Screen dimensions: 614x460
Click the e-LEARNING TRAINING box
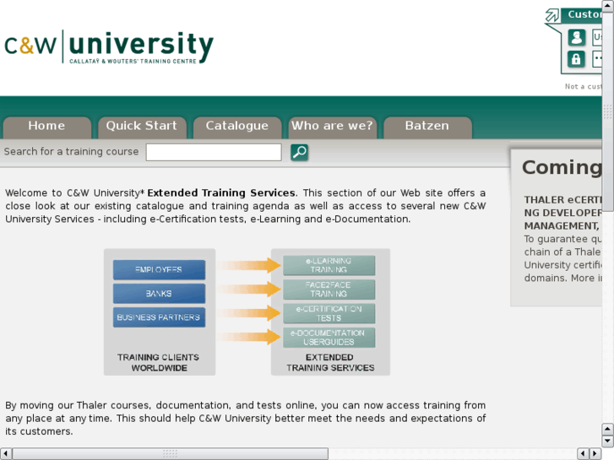pyautogui.click(x=329, y=265)
